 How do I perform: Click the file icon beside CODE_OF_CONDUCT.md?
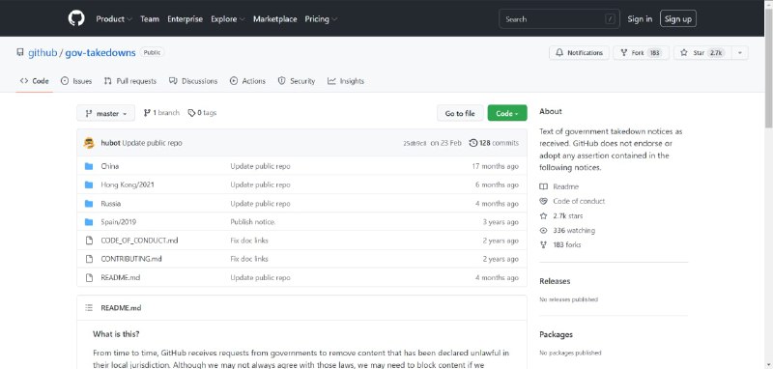point(89,241)
